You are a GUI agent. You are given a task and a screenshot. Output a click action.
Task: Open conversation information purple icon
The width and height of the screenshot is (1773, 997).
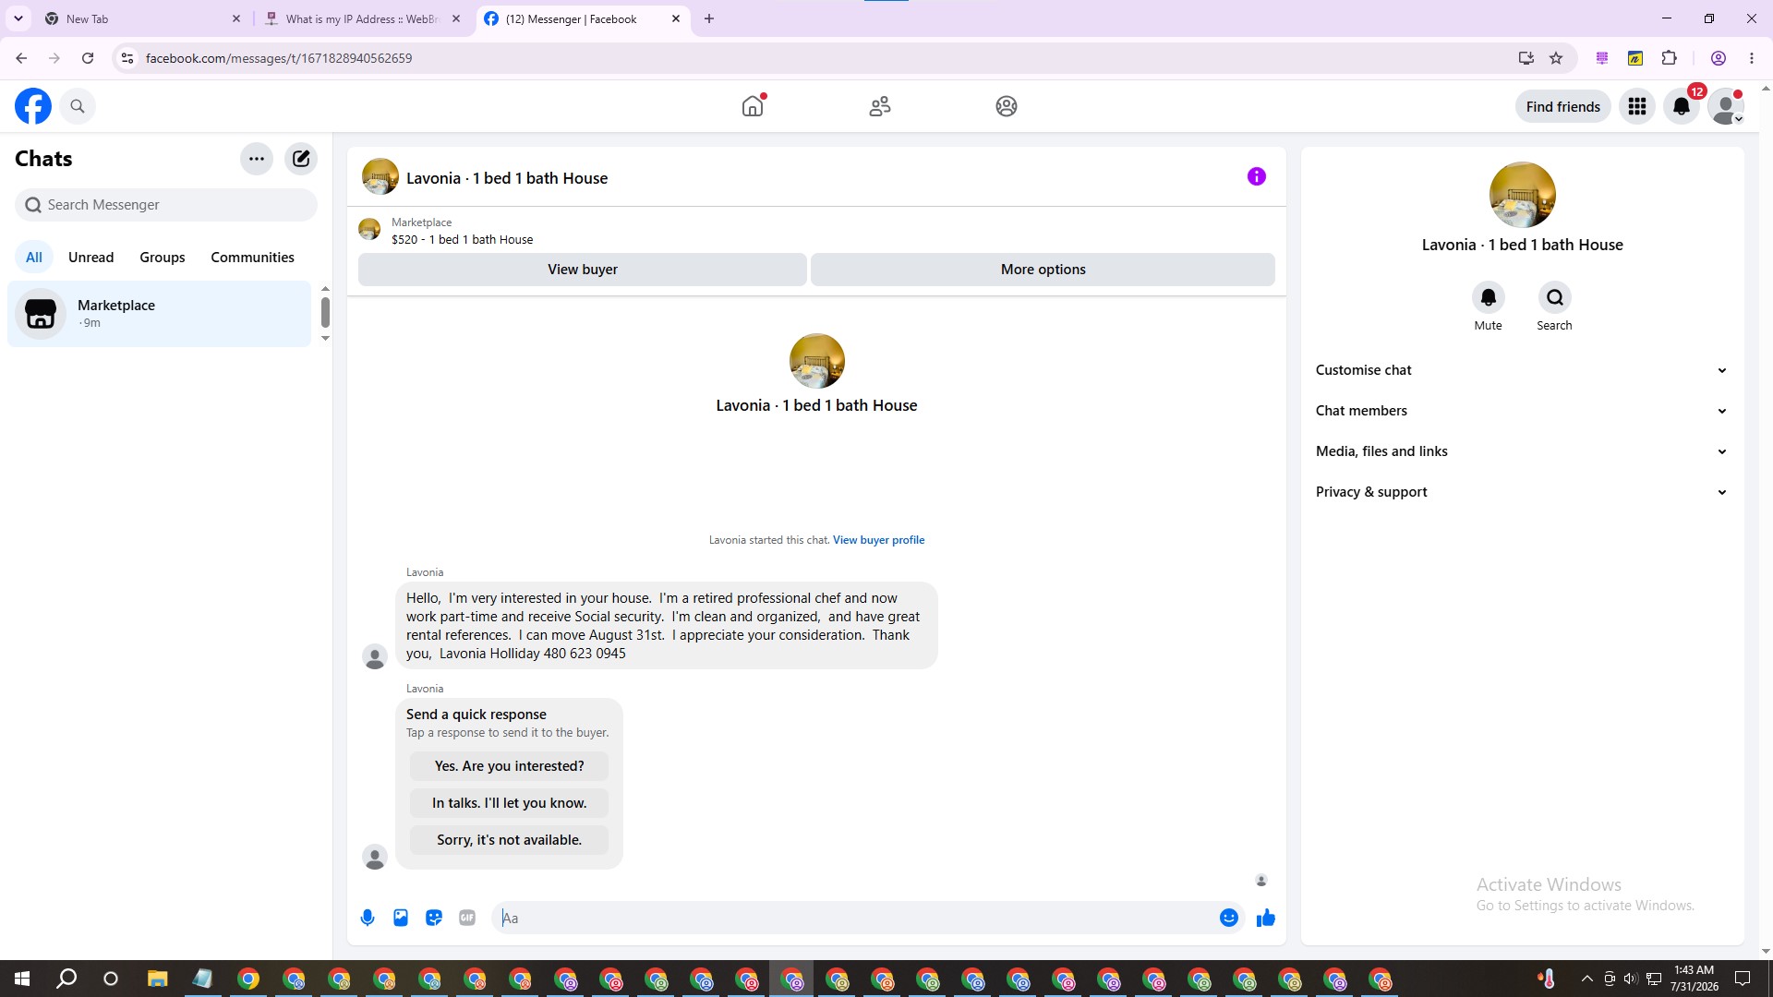click(x=1257, y=176)
